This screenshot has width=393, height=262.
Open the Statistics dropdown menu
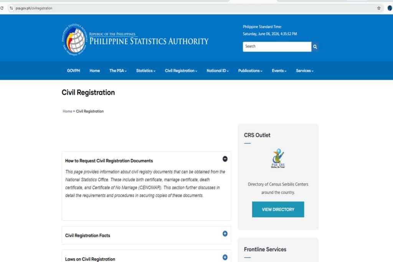[145, 71]
